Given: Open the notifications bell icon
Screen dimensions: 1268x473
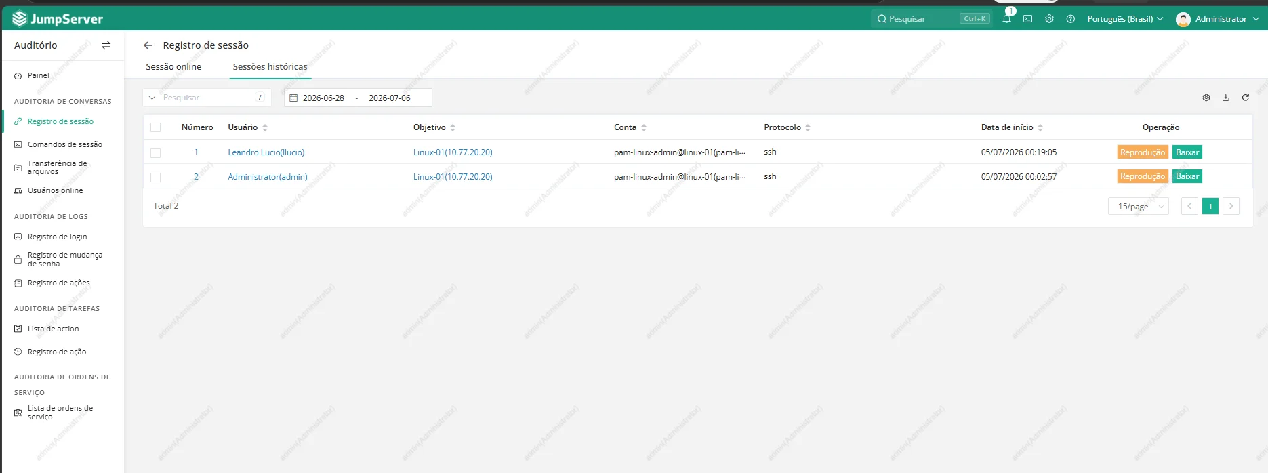Looking at the screenshot, I should pyautogui.click(x=1006, y=19).
